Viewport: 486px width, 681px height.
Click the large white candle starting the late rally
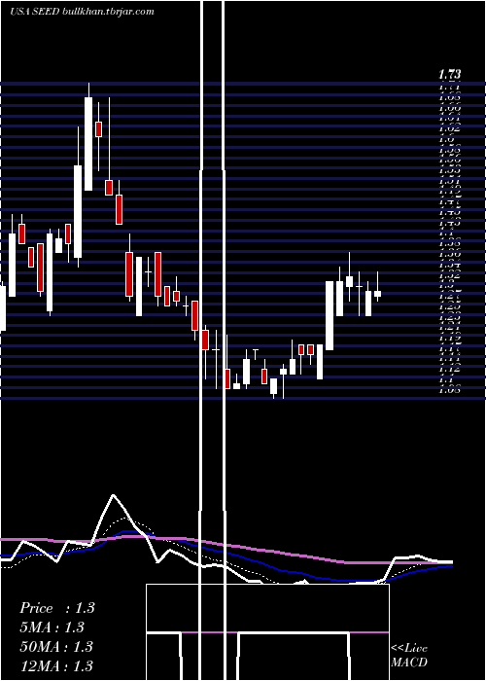tap(330, 315)
